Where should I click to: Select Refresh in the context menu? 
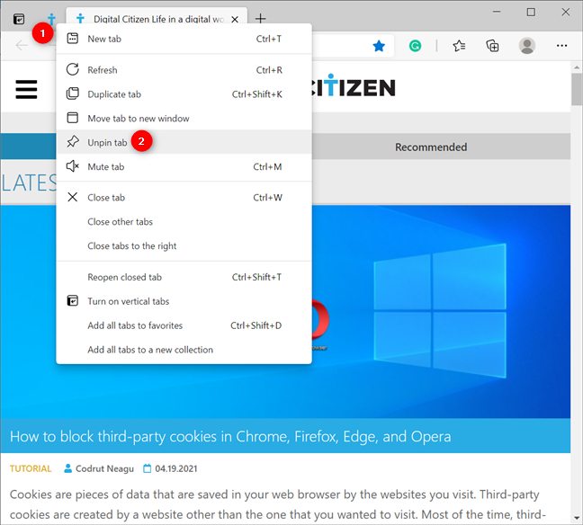point(184,70)
